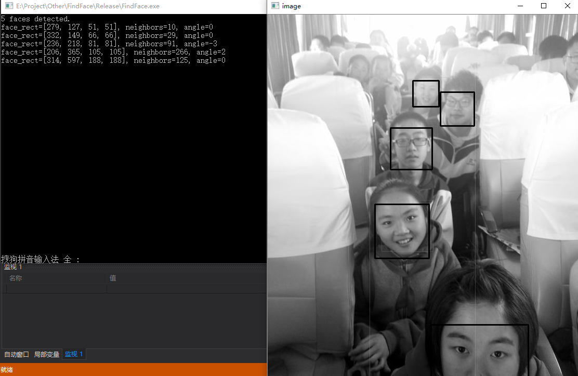The height and width of the screenshot is (376, 578).
Task: Maximize the image window
Action: pos(543,6)
